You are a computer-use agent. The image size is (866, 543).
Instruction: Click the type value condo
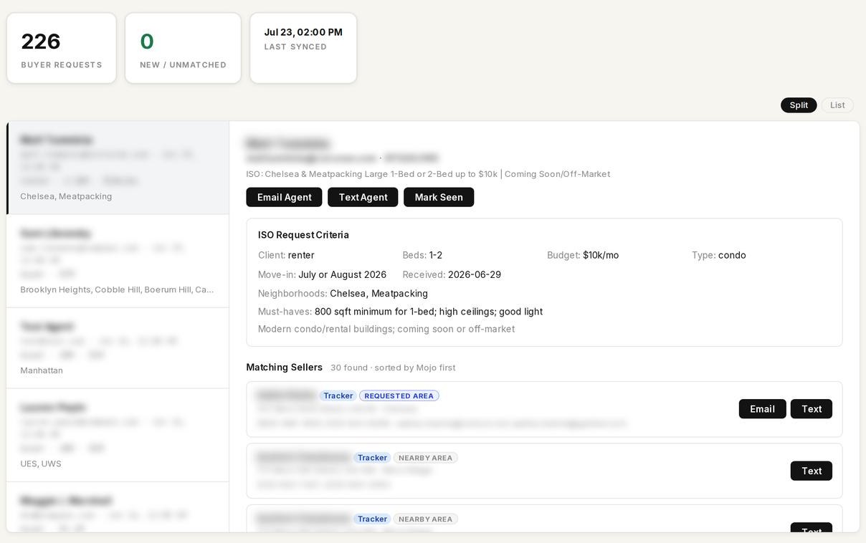point(732,255)
